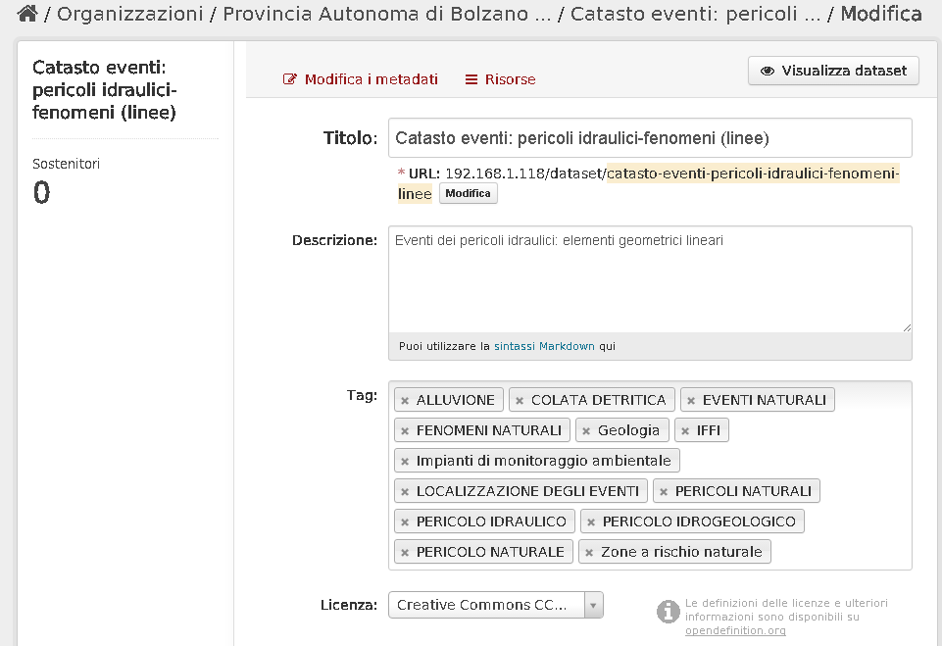Switch to the Risorse tab
The image size is (942, 646).
(x=501, y=79)
